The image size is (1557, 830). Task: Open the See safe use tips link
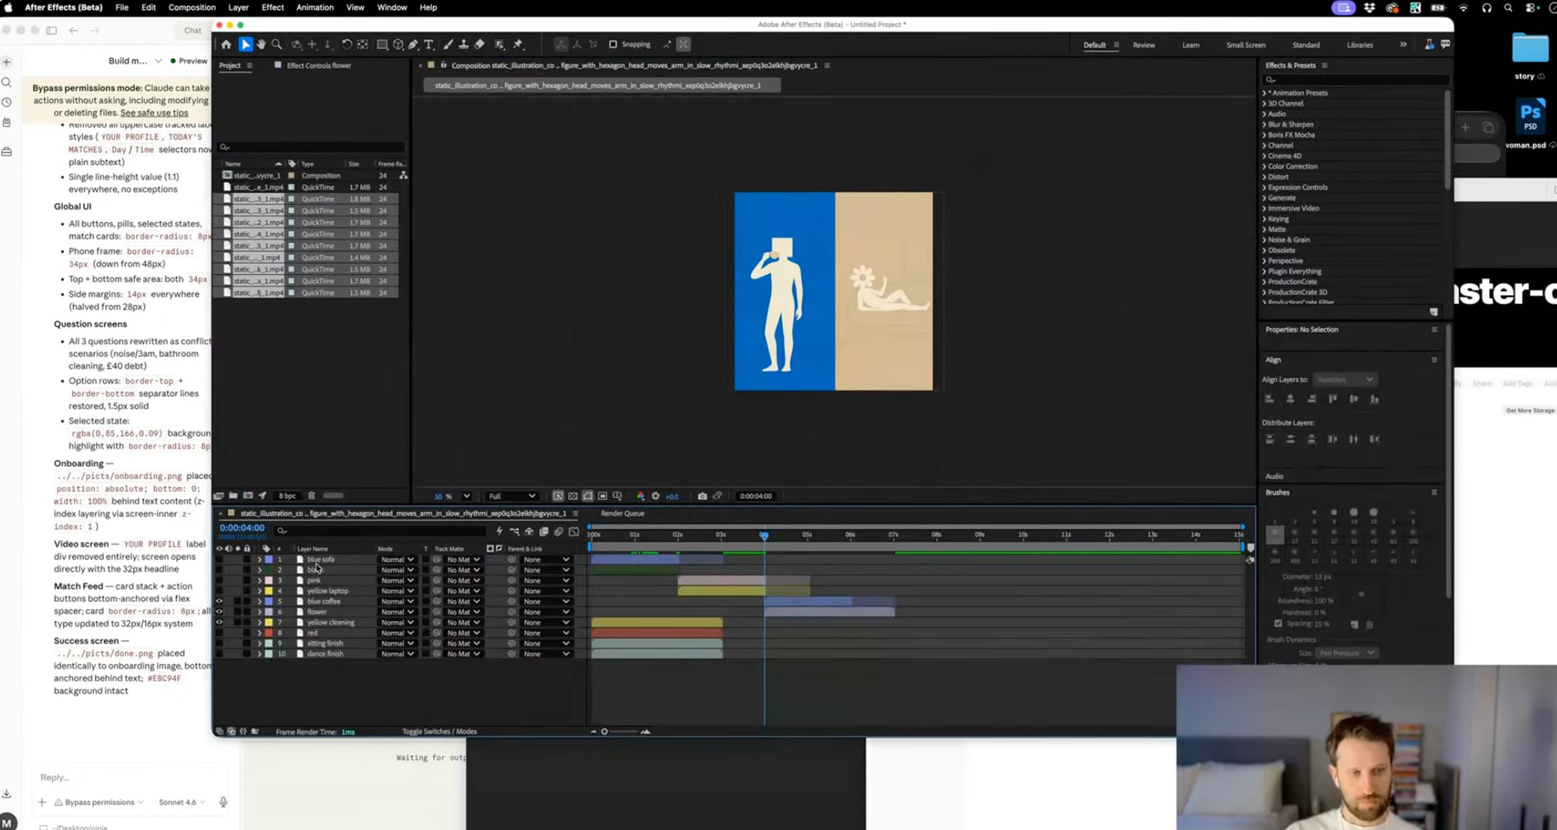click(154, 113)
